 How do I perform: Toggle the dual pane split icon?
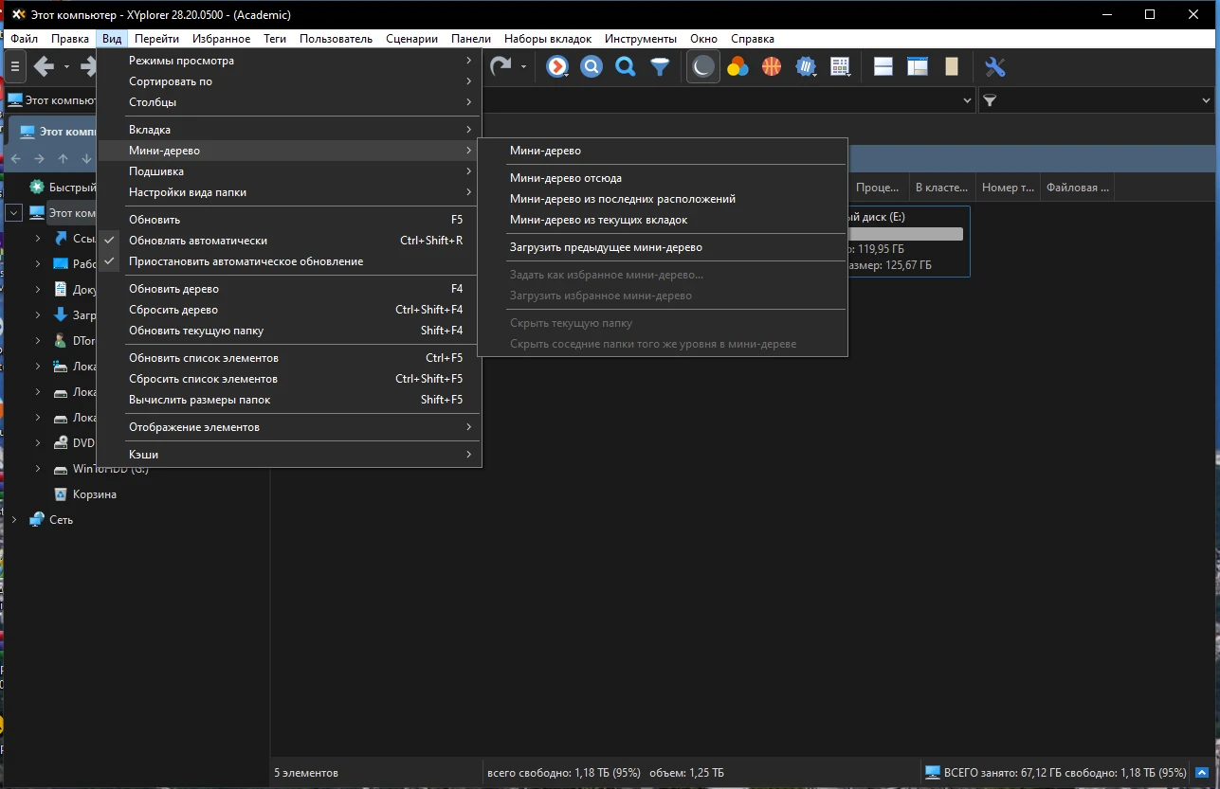(x=883, y=66)
